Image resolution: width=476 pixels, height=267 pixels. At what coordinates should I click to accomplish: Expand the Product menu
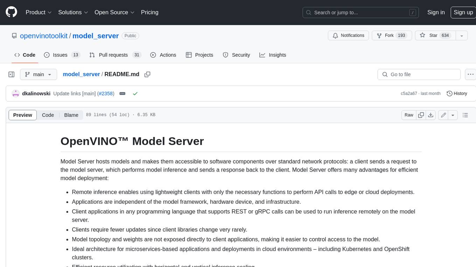click(x=38, y=12)
